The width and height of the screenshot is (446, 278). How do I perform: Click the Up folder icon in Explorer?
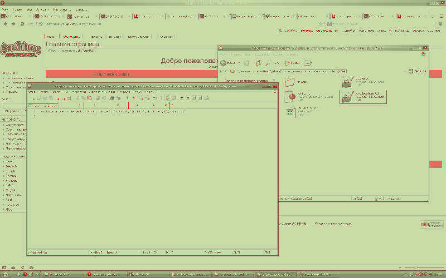258,63
